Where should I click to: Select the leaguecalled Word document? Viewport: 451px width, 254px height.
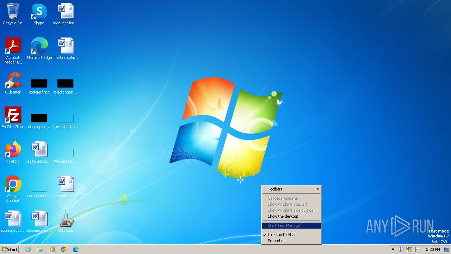pos(66,14)
